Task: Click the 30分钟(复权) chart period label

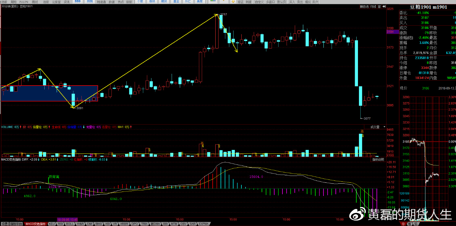Action: click(10, 7)
